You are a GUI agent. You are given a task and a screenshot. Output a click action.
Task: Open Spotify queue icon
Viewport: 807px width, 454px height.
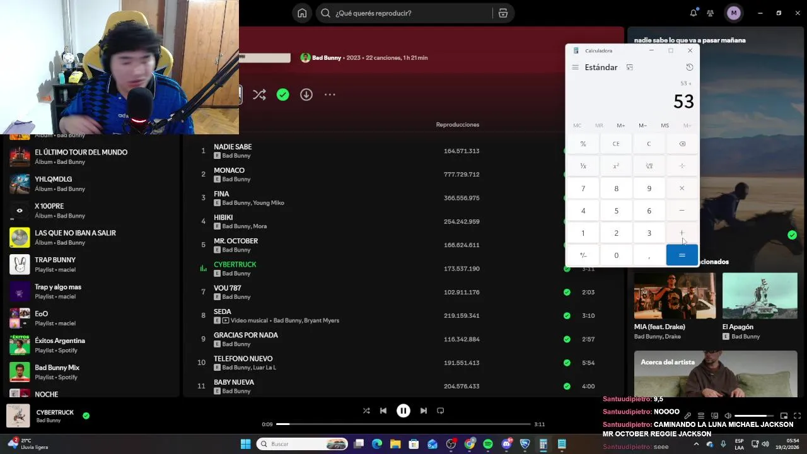click(701, 416)
